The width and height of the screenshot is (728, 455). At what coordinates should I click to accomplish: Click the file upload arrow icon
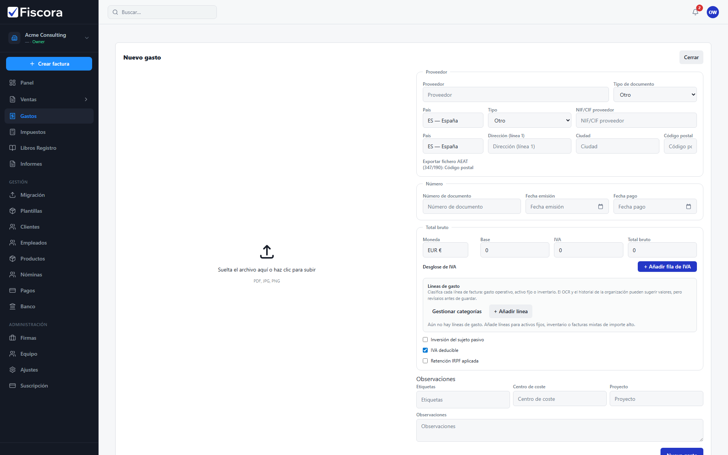click(267, 252)
